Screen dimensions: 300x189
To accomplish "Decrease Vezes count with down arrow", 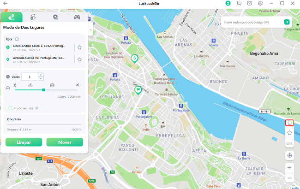I will point(41,78).
